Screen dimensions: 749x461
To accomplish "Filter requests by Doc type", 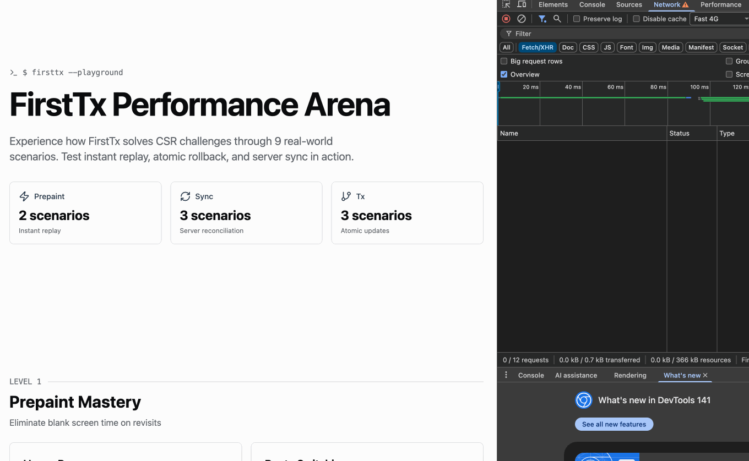I will (568, 47).
